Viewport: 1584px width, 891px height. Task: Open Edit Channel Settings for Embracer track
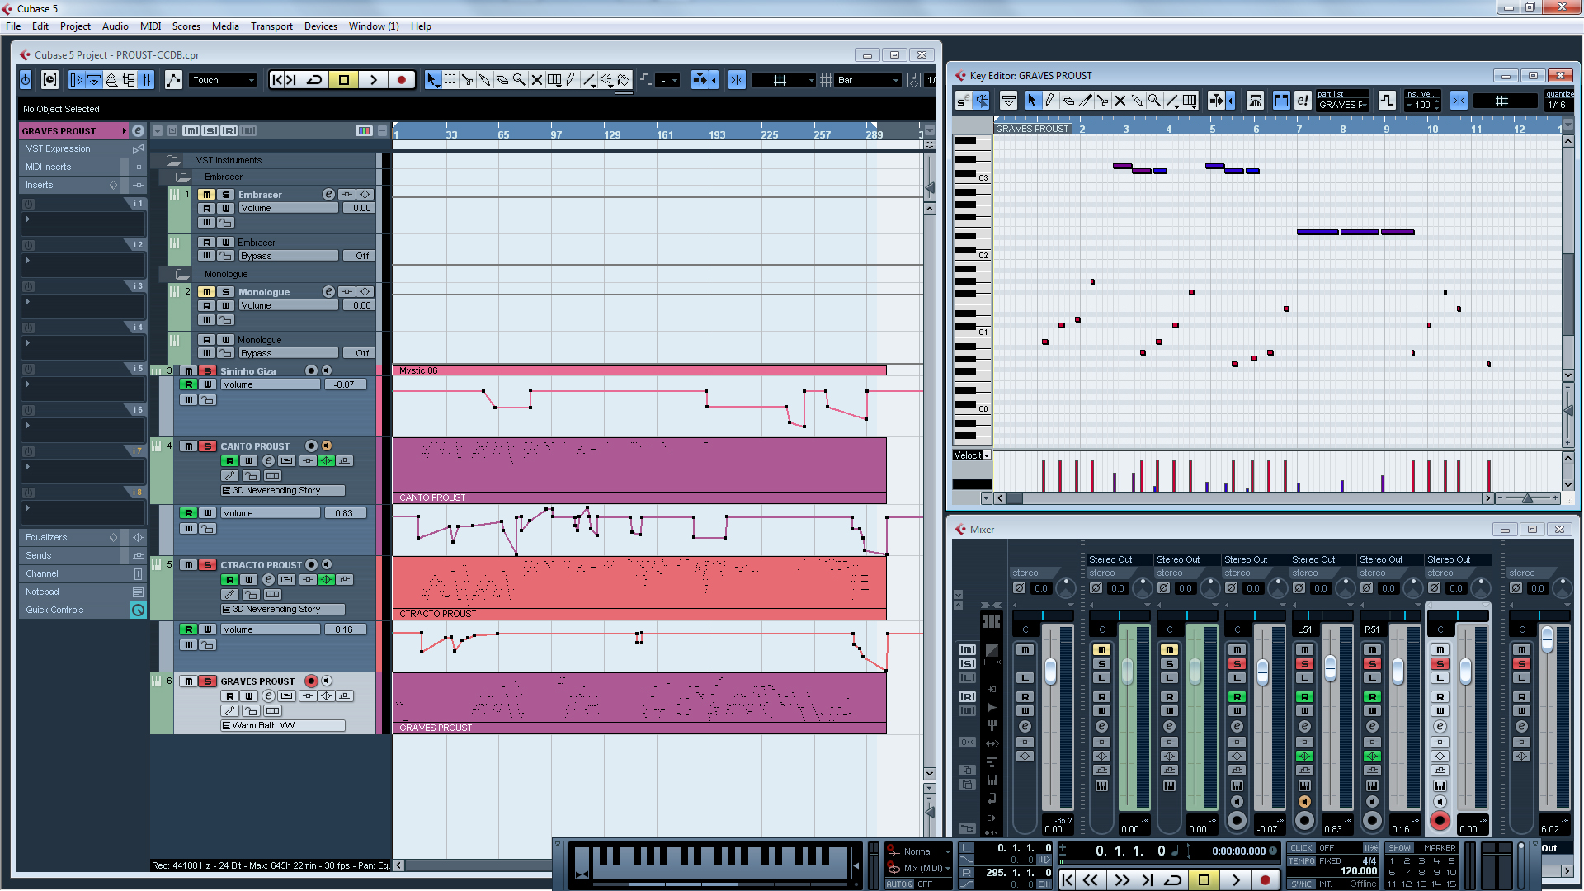click(x=328, y=195)
